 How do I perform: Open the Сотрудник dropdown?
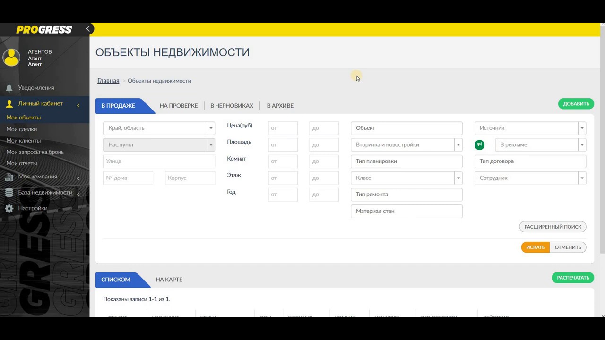[x=530, y=178]
